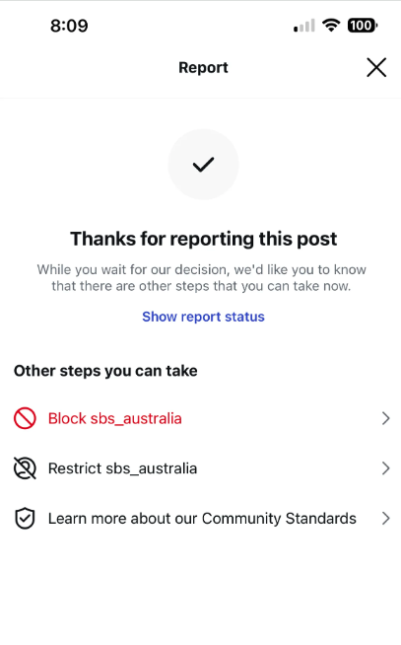Image resolution: width=401 pixels, height=645 pixels.
Task: Close the Report dialog with X
Action: tap(376, 67)
